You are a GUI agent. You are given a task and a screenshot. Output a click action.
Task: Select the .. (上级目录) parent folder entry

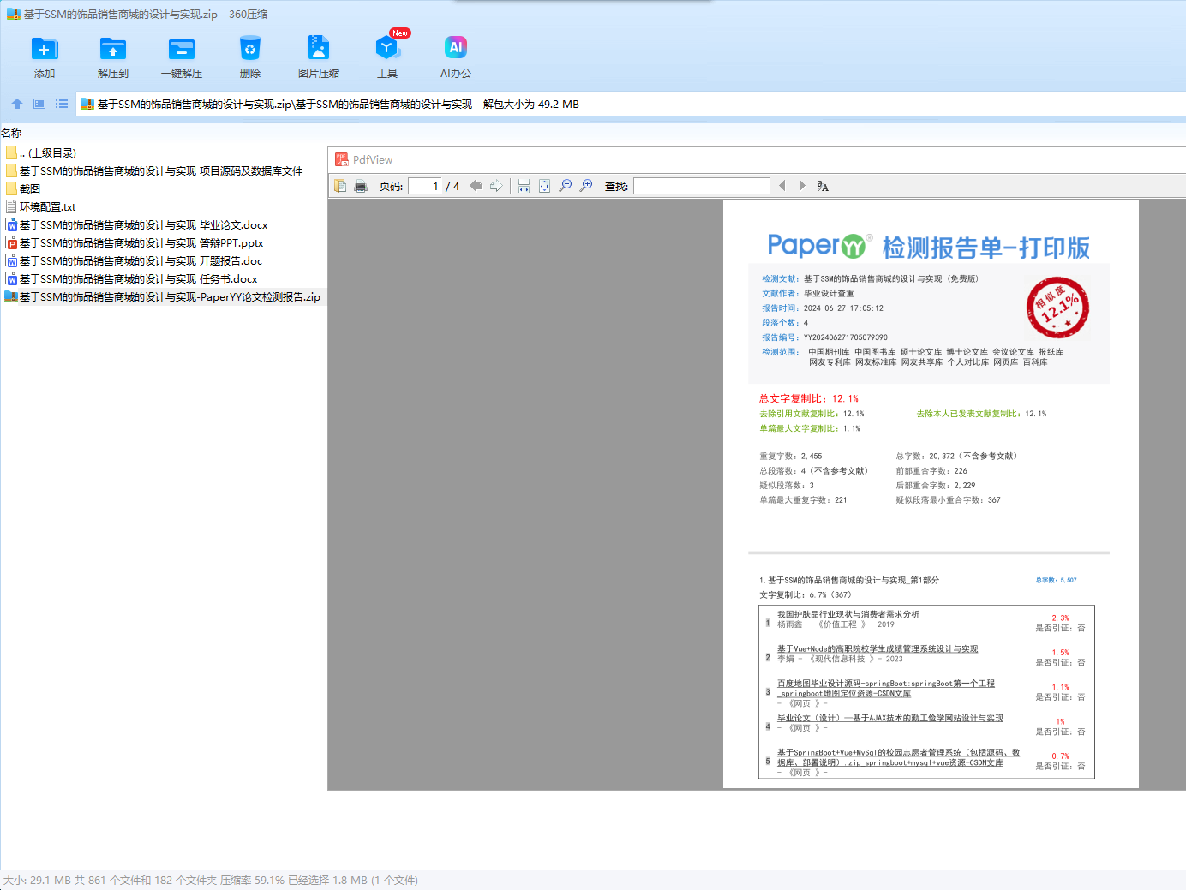(41, 152)
